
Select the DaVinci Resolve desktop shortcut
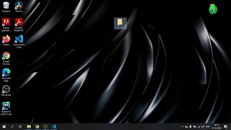pos(19,7)
